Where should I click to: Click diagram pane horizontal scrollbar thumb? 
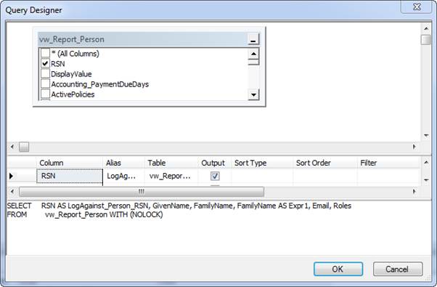(x=24, y=147)
